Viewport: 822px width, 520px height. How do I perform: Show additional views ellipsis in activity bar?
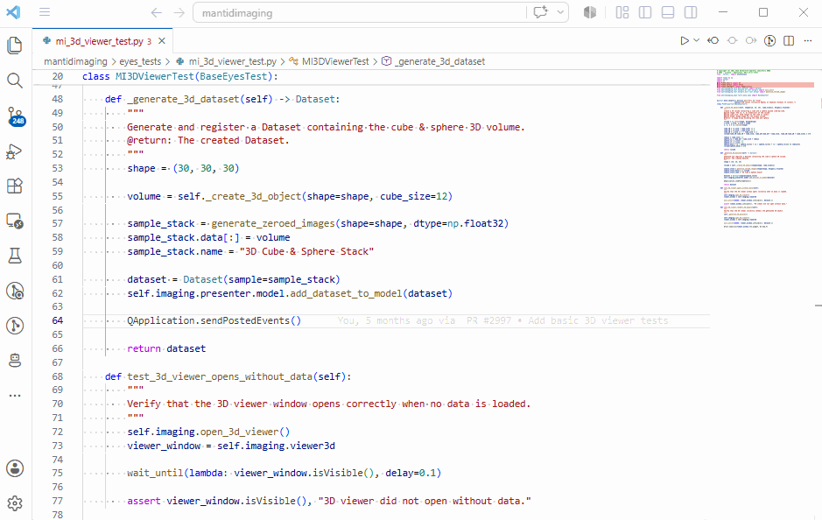tap(15, 395)
